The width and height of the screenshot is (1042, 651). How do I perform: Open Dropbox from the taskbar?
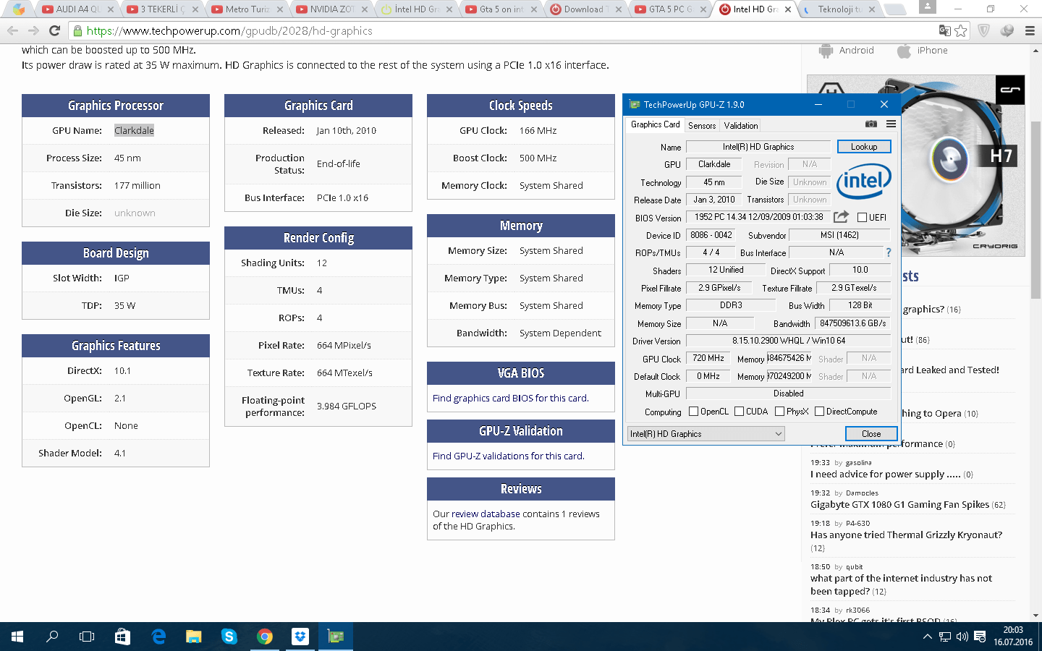pos(300,637)
